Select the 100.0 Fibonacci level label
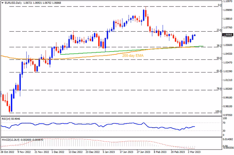 (218, 111)
